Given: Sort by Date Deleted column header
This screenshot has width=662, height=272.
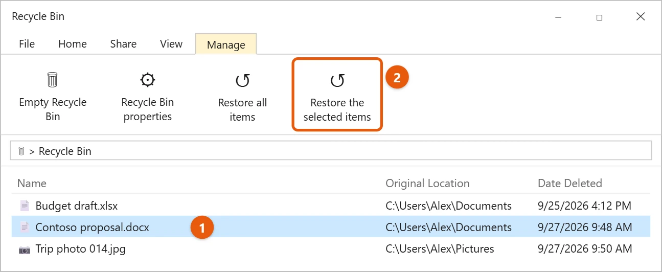Looking at the screenshot, I should tap(570, 183).
